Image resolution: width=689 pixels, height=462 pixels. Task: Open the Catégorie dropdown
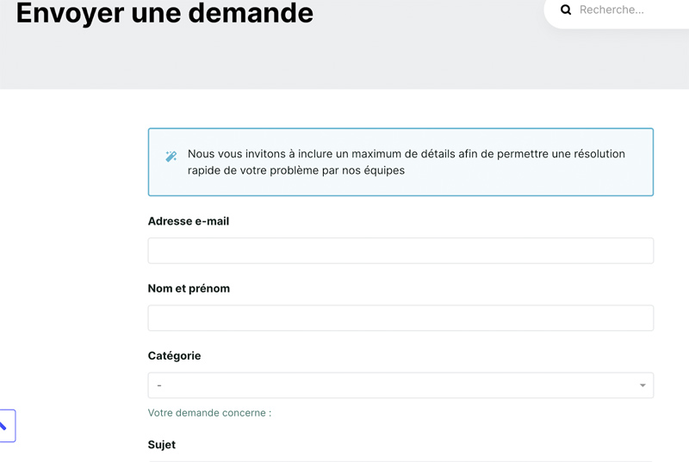(400, 385)
